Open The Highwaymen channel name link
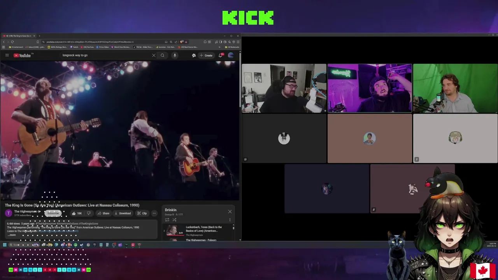498x280 pixels. (25, 212)
